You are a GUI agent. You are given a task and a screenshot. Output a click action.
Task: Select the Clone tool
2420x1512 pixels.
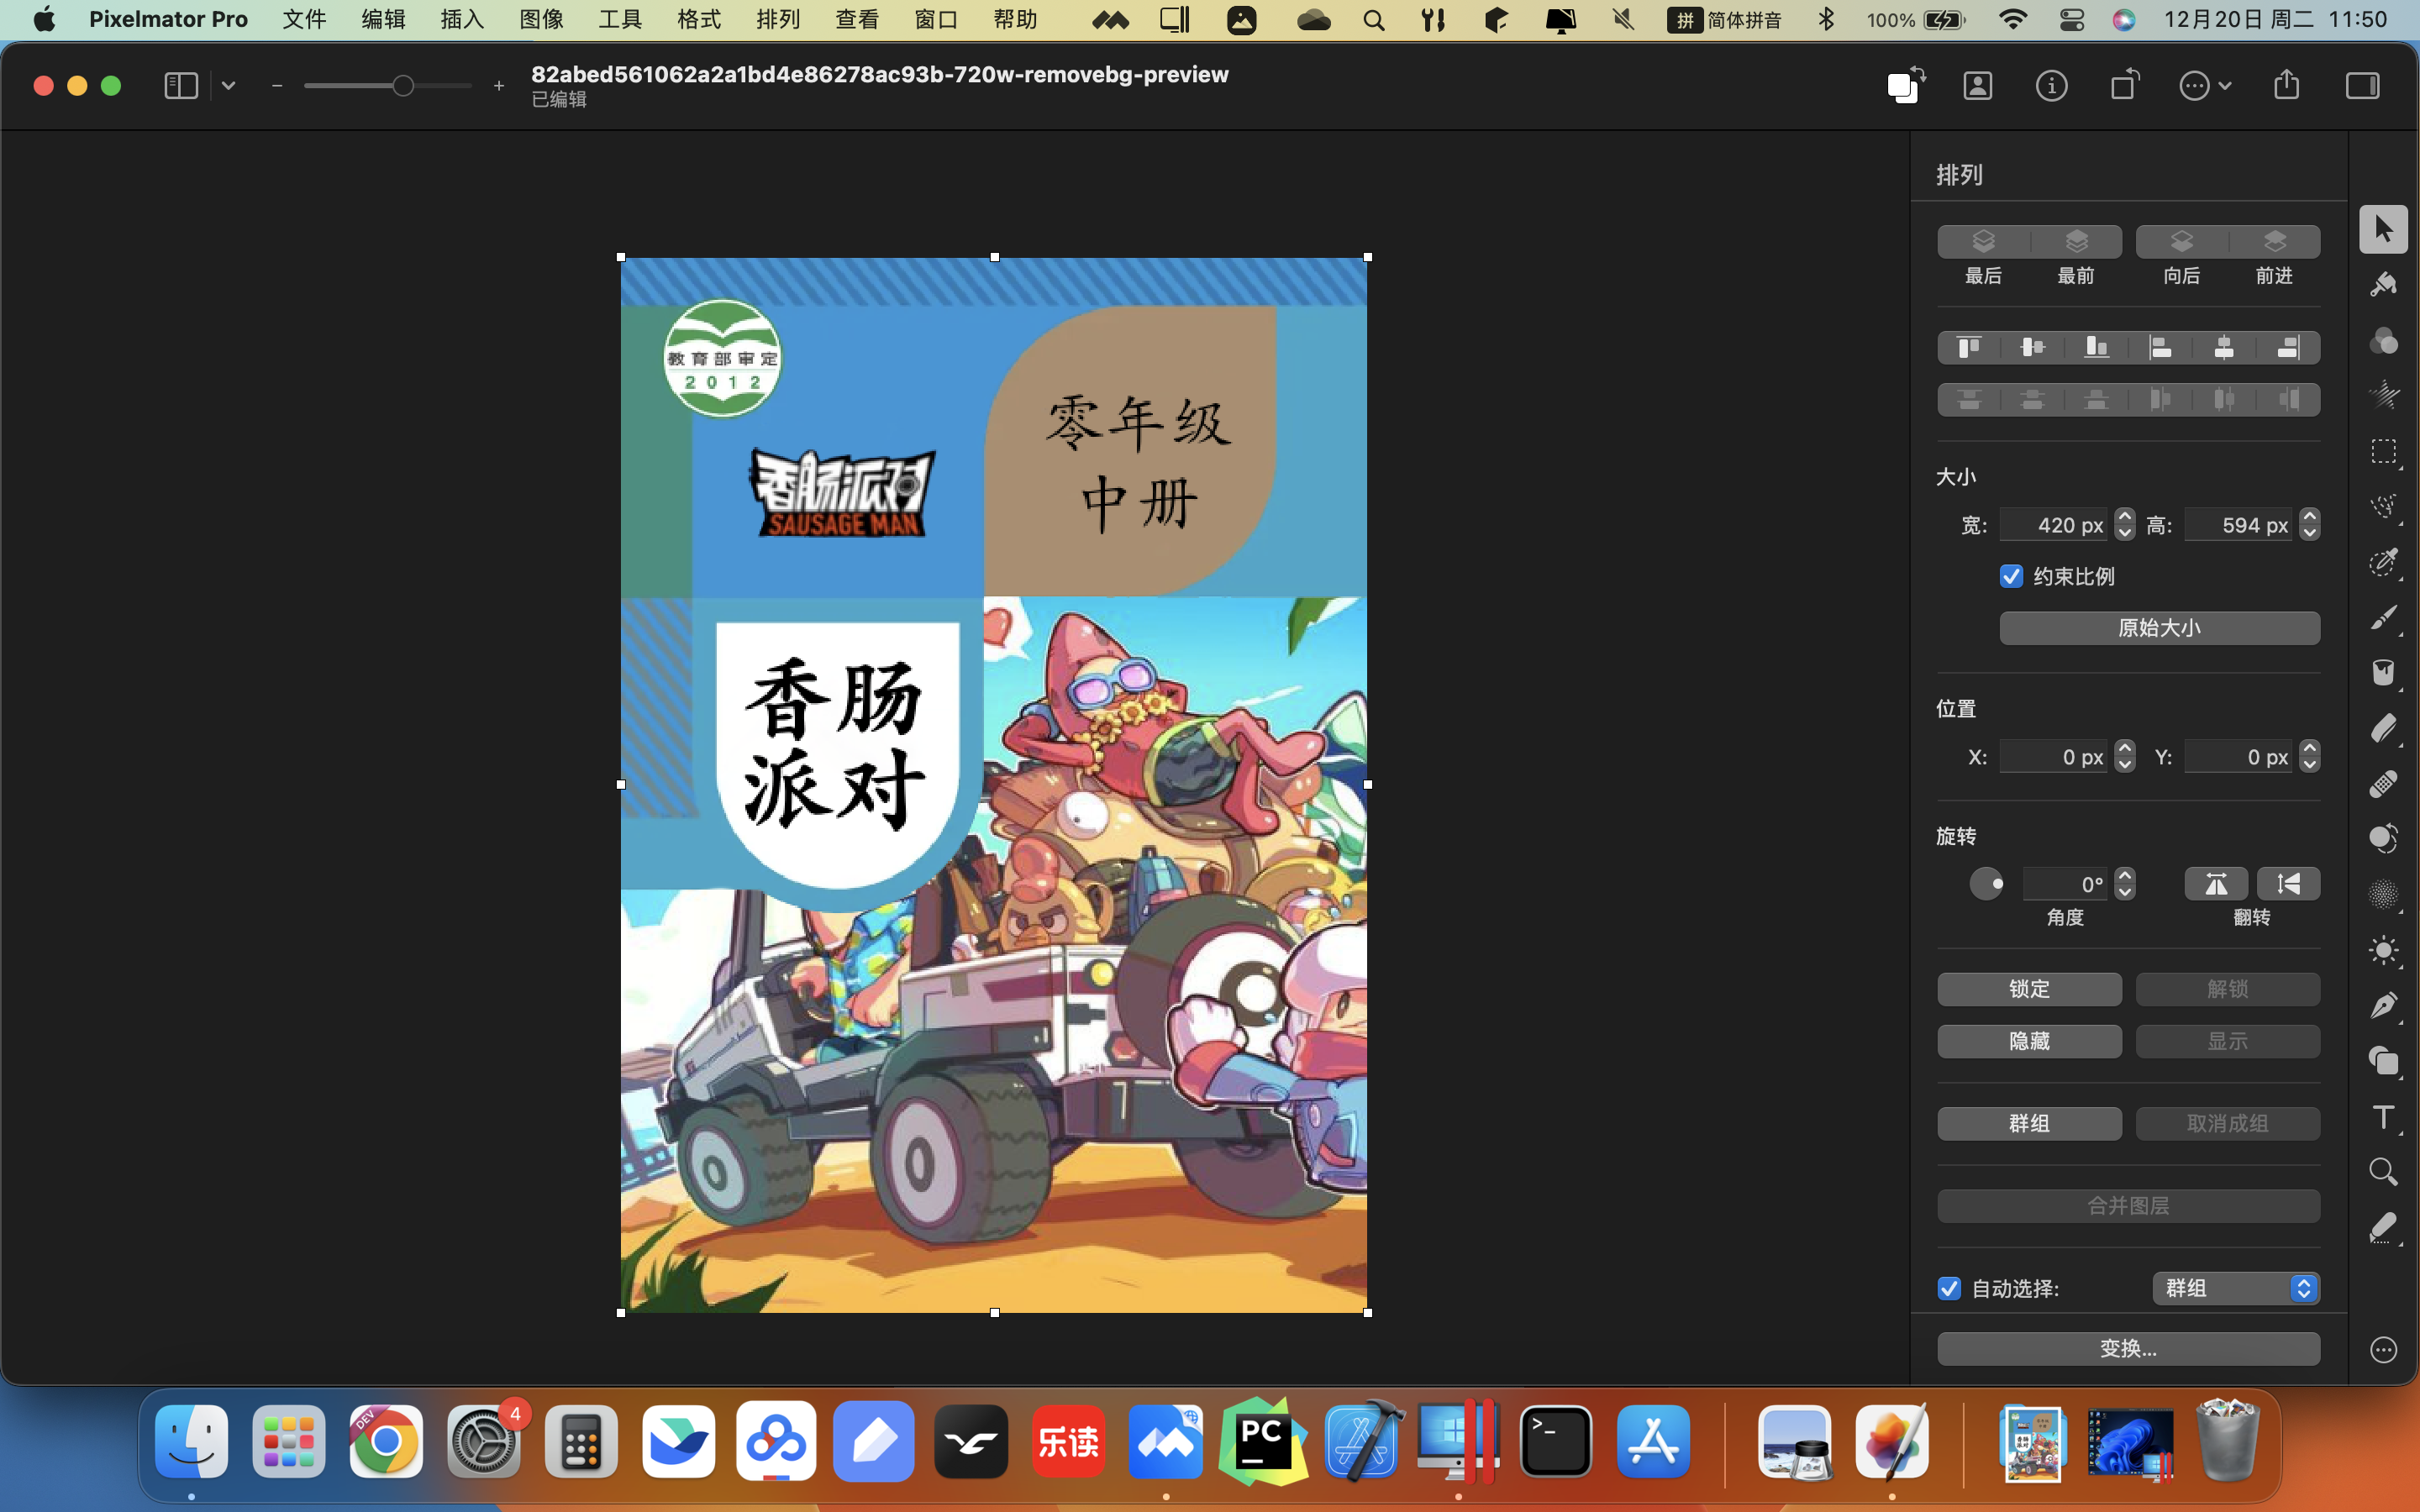pos(2383,839)
